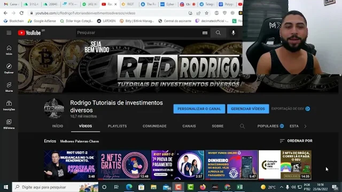Open the YouTube hamburger guide menu
The height and width of the screenshot is (192, 342).
tap(9, 33)
